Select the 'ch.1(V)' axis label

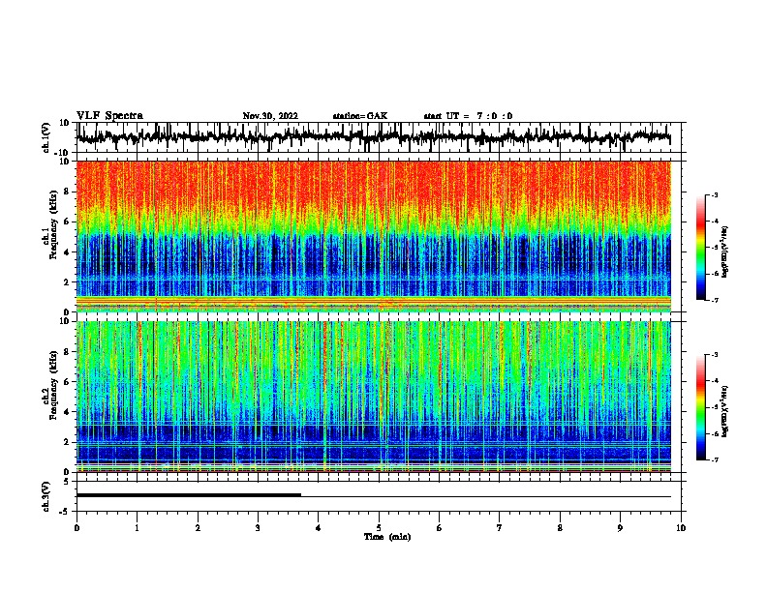(x=46, y=137)
